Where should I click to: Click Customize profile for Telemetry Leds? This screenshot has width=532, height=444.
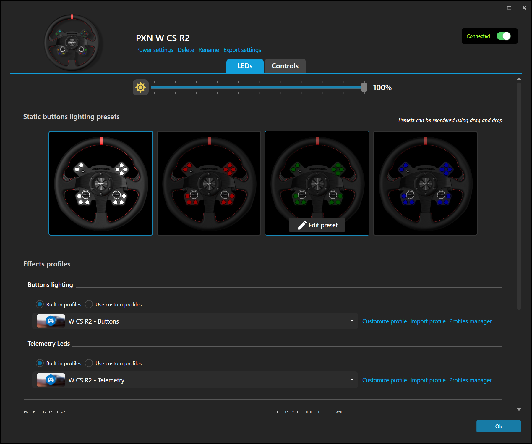(385, 380)
